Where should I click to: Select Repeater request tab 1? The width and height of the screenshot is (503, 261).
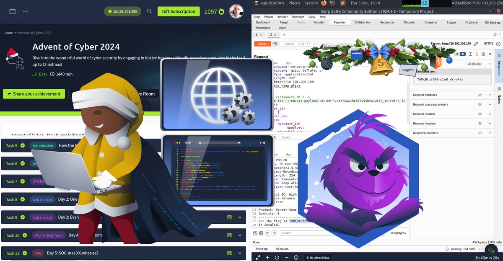pos(259,35)
